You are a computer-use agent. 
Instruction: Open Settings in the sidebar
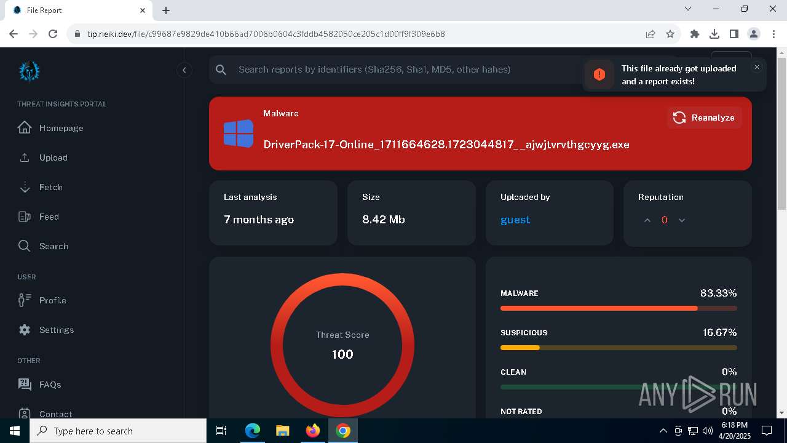coord(57,330)
